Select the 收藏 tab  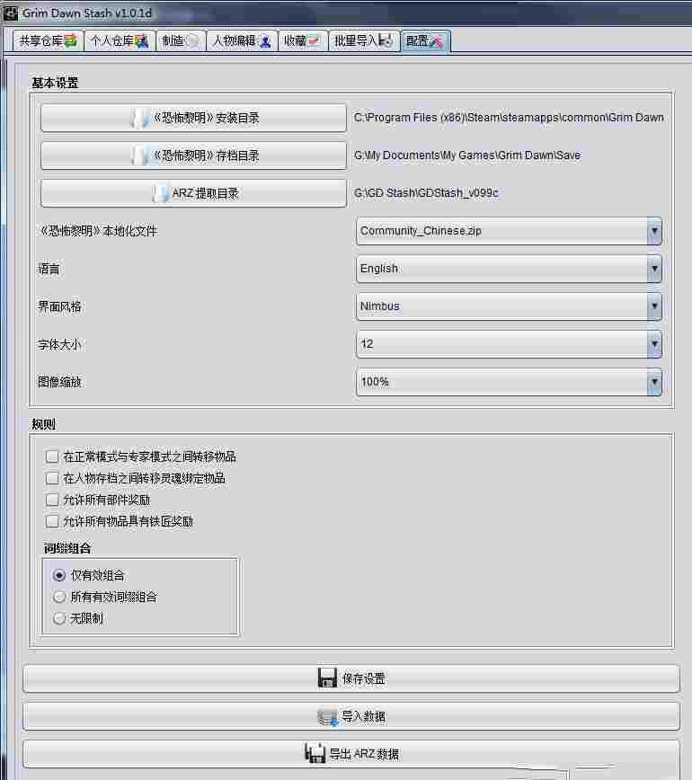pyautogui.click(x=303, y=40)
